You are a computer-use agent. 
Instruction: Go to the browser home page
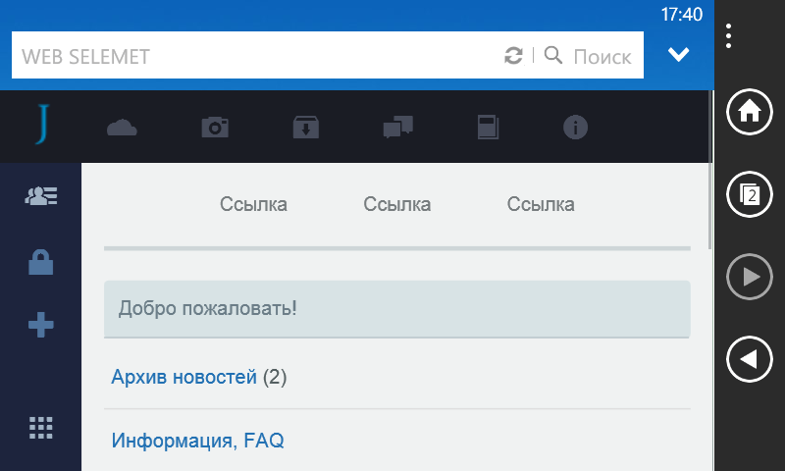[x=750, y=111]
